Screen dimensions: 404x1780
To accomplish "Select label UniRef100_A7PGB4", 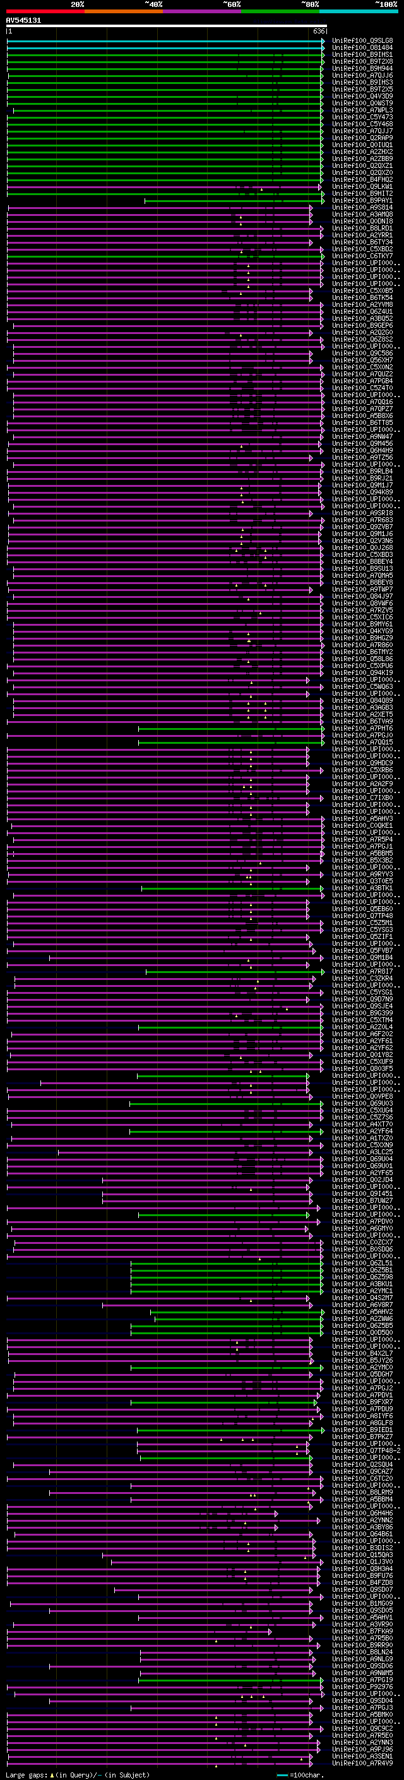I will (x=362, y=381).
